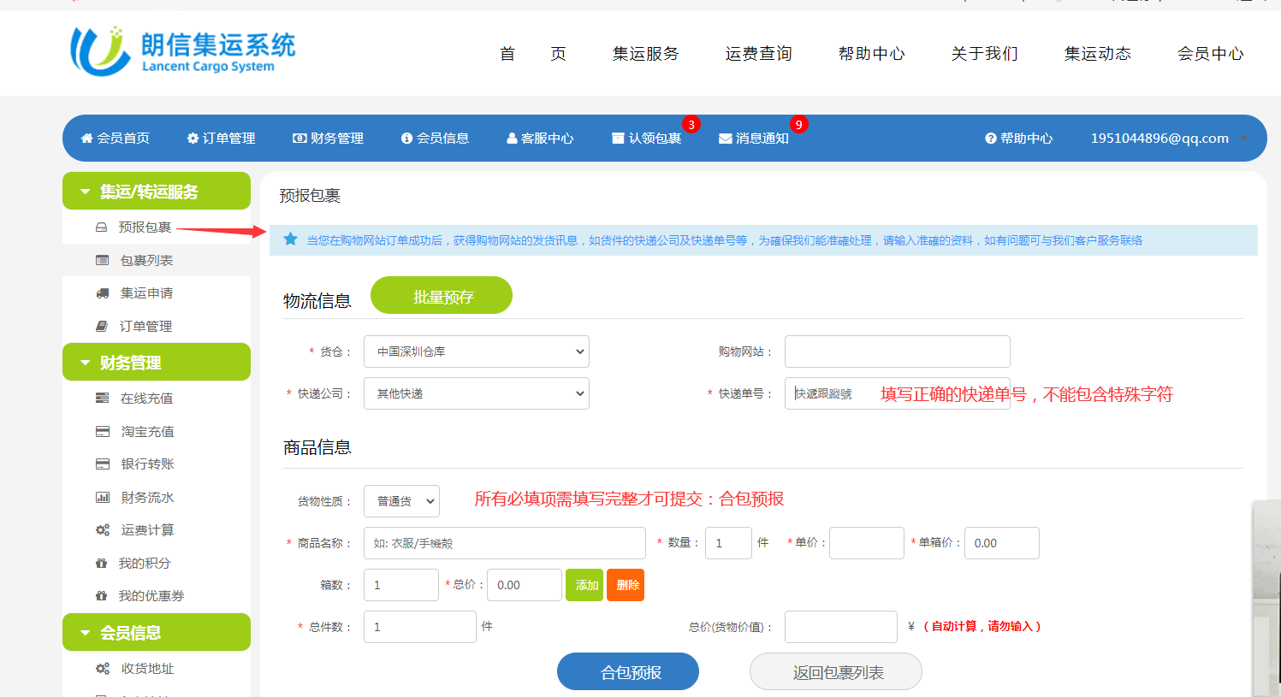Viewport: 1281px width, 697px height.
Task: Open 认领包裹 with the red badge 3
Action: click(x=647, y=139)
